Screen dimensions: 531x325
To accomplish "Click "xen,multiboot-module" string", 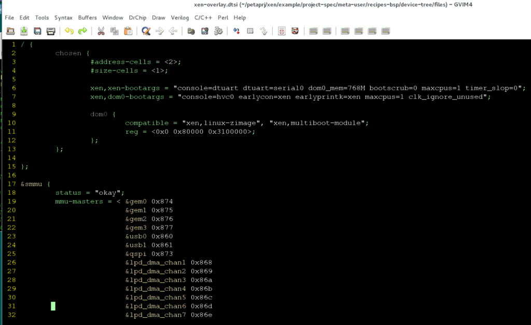I will coord(317,123).
